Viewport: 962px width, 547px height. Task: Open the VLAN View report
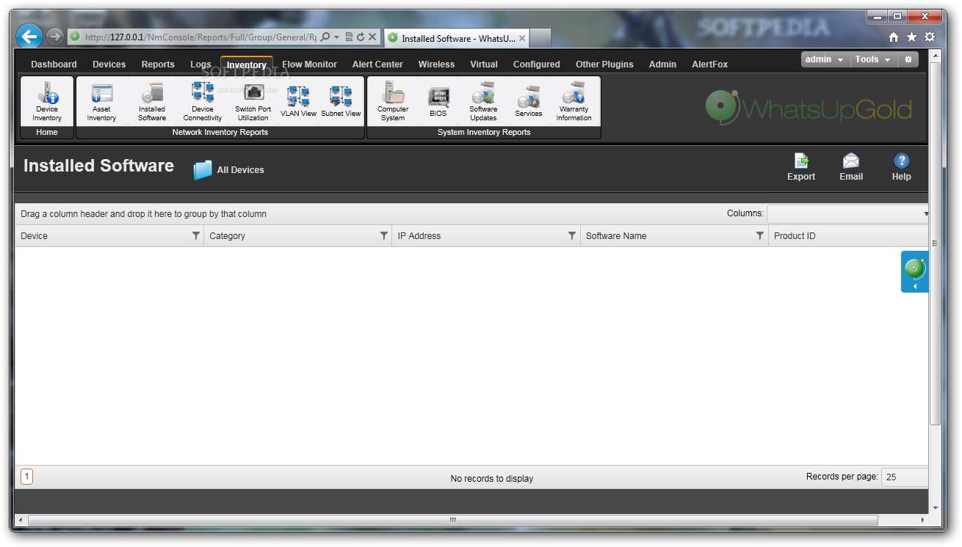click(298, 101)
